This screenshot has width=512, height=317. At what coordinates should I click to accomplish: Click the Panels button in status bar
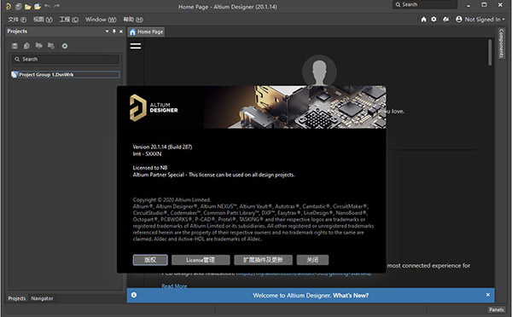point(497,309)
